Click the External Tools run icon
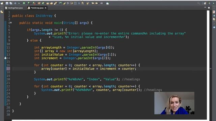 pyautogui.click(x=34, y=3)
